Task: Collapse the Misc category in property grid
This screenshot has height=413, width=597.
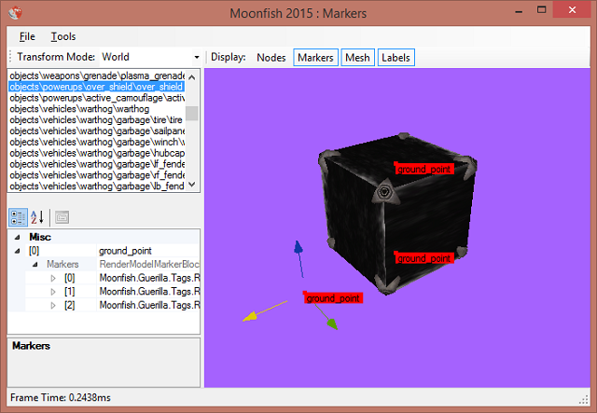Action: [19, 238]
